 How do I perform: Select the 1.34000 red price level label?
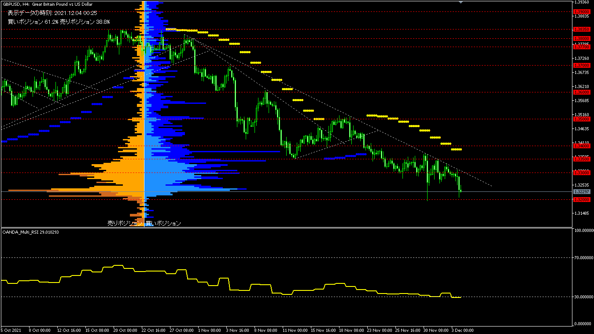pos(582,146)
